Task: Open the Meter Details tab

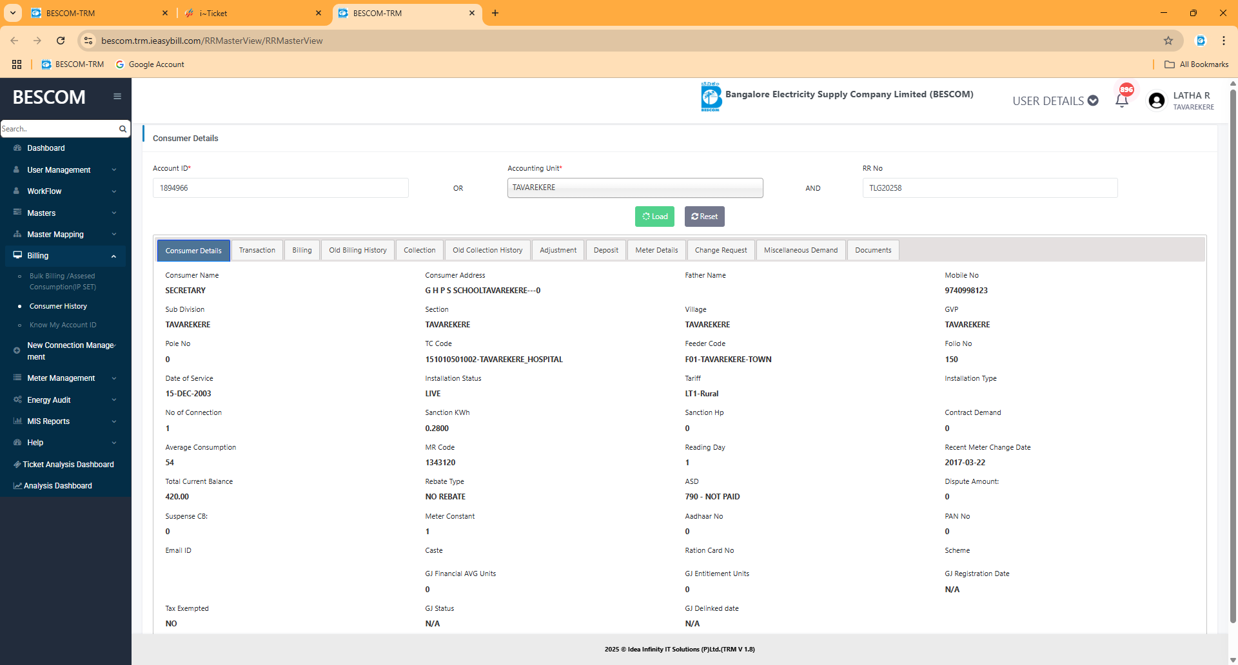Action: [656, 250]
